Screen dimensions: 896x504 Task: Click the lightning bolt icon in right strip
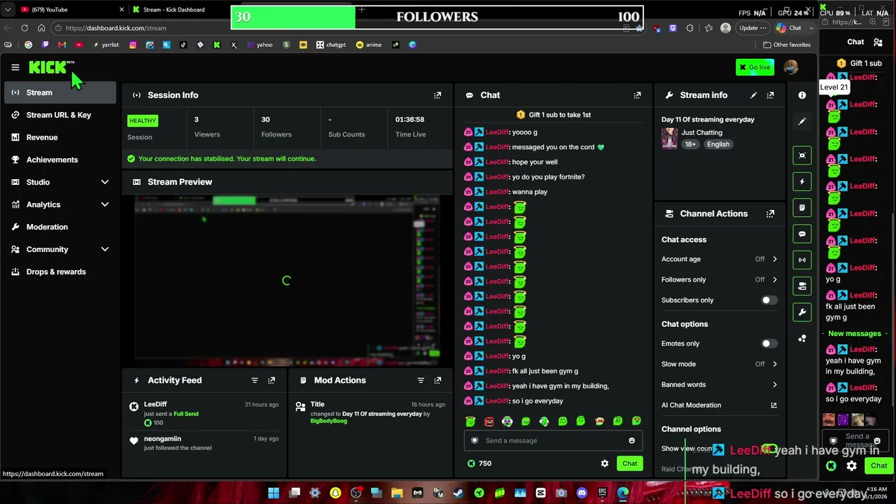click(x=802, y=181)
